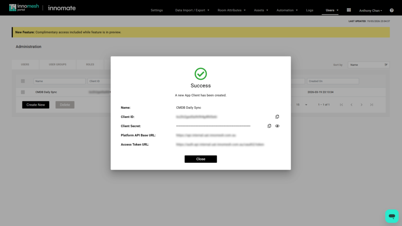
Task: Open the help question mark icon
Action: click(391, 11)
